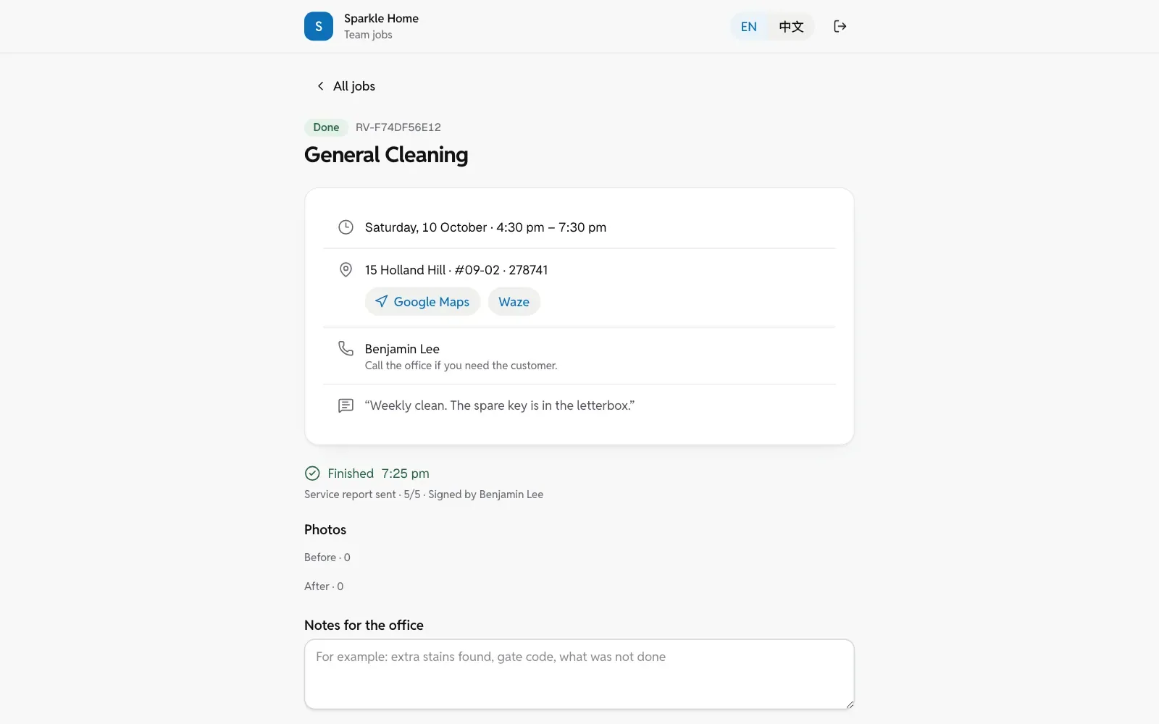Click the logout icon in header
Screen dimensions: 1159x724
[840, 26]
